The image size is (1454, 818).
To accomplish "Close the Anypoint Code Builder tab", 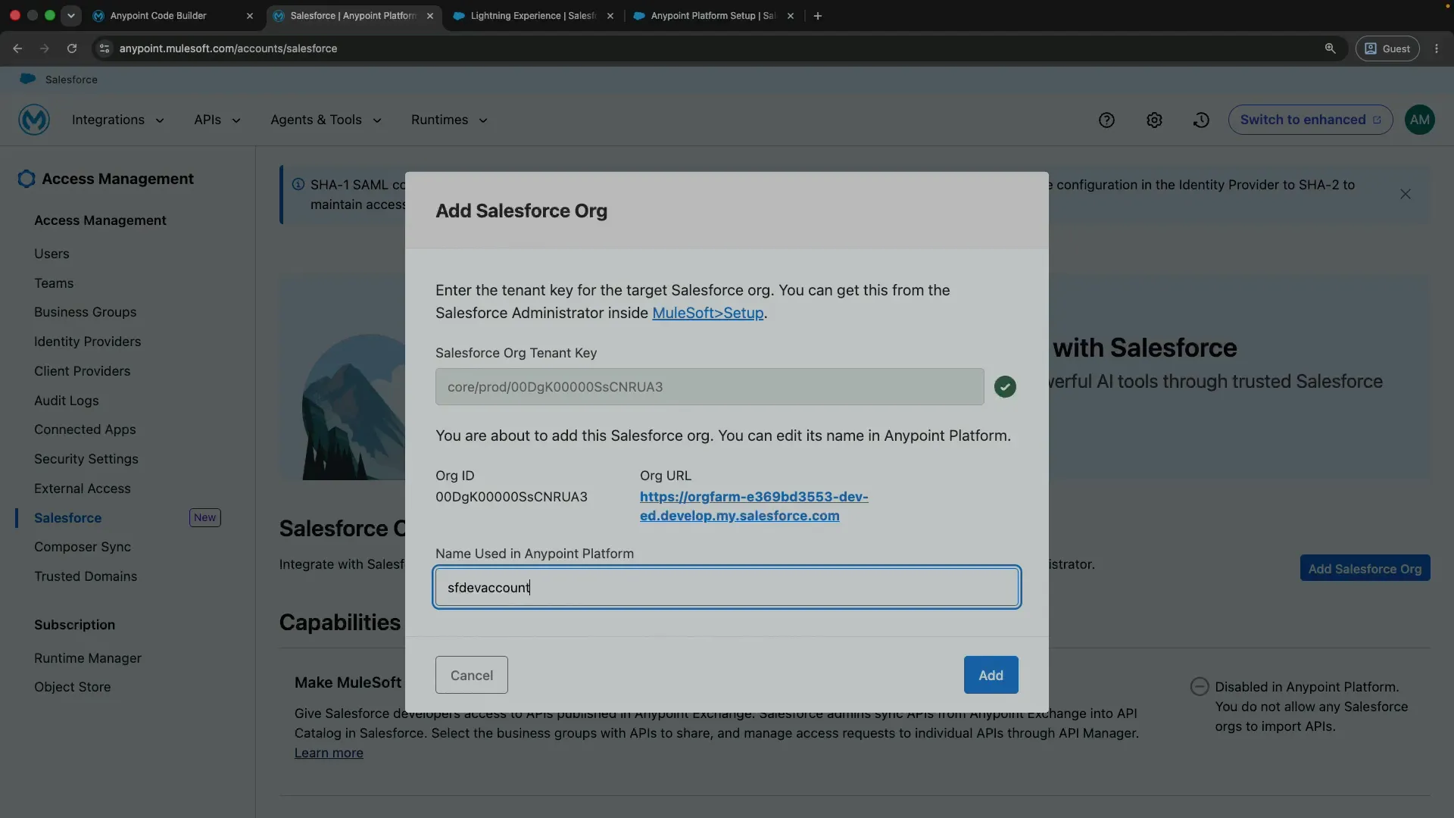I will pyautogui.click(x=250, y=16).
